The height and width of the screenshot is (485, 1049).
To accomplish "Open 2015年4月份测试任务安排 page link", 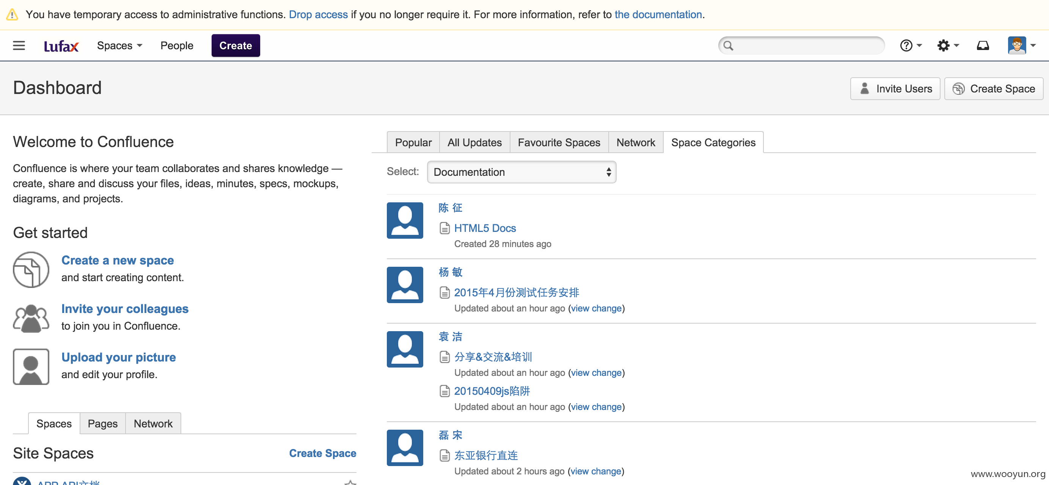I will pyautogui.click(x=517, y=293).
